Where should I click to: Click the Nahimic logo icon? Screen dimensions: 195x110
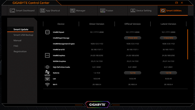tap(47, 73)
